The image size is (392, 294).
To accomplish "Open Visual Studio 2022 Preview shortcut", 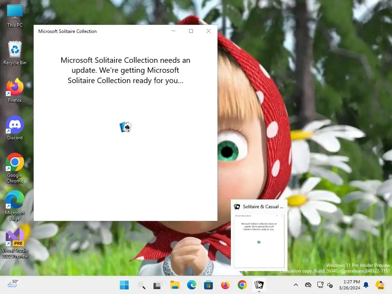I will point(15,243).
